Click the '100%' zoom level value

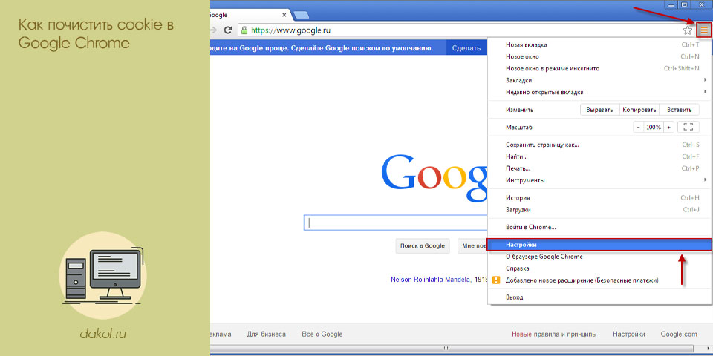pyautogui.click(x=654, y=127)
